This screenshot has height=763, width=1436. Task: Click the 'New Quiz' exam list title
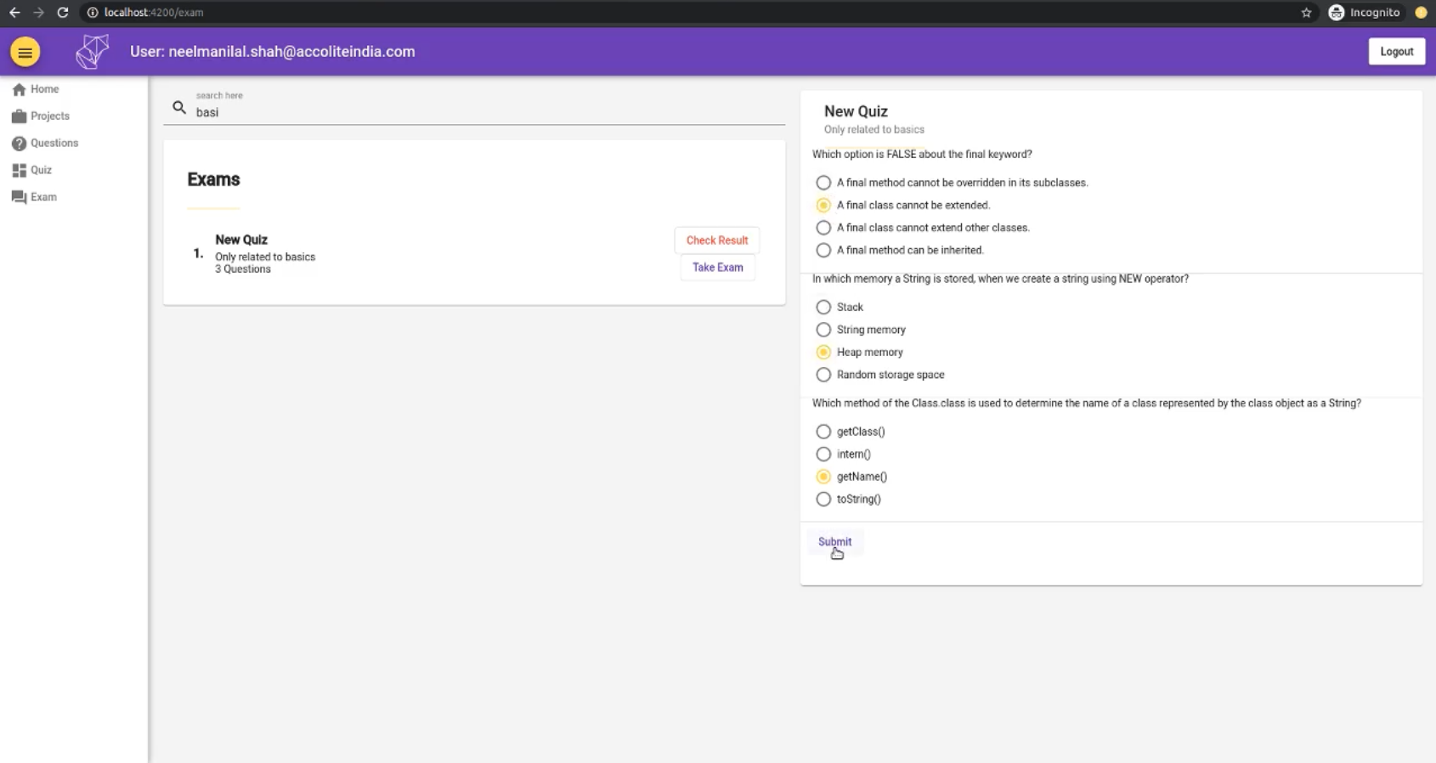[241, 240]
